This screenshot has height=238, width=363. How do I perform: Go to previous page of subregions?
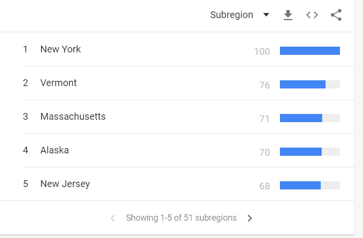pyautogui.click(x=113, y=218)
